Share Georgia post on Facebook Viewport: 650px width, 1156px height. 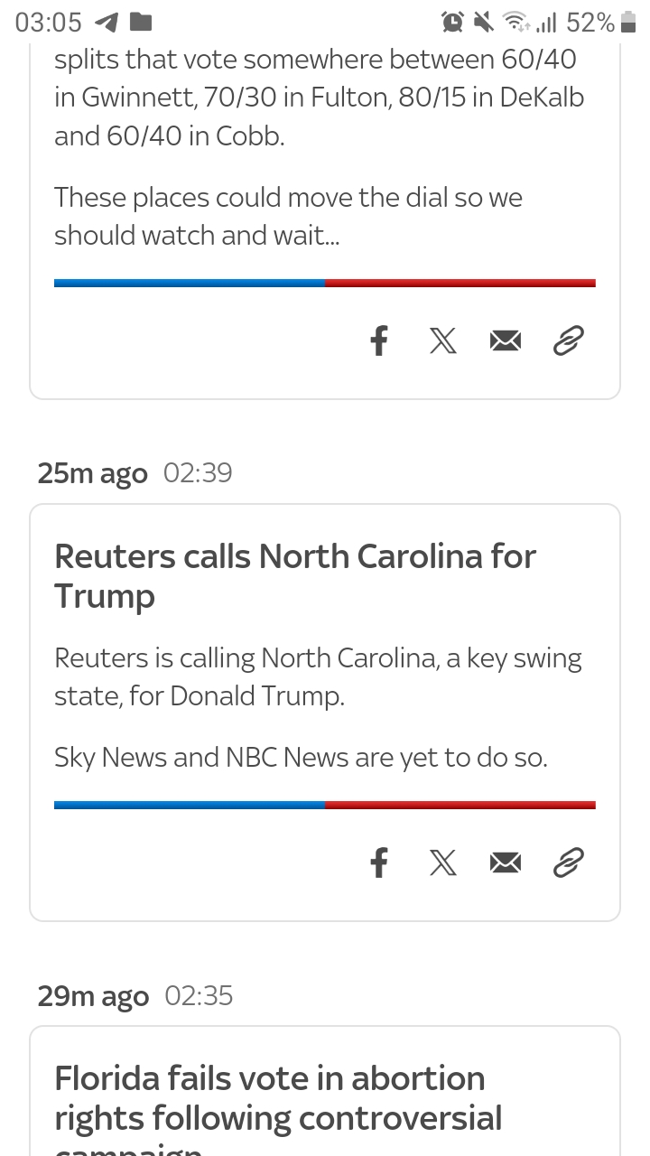click(379, 340)
